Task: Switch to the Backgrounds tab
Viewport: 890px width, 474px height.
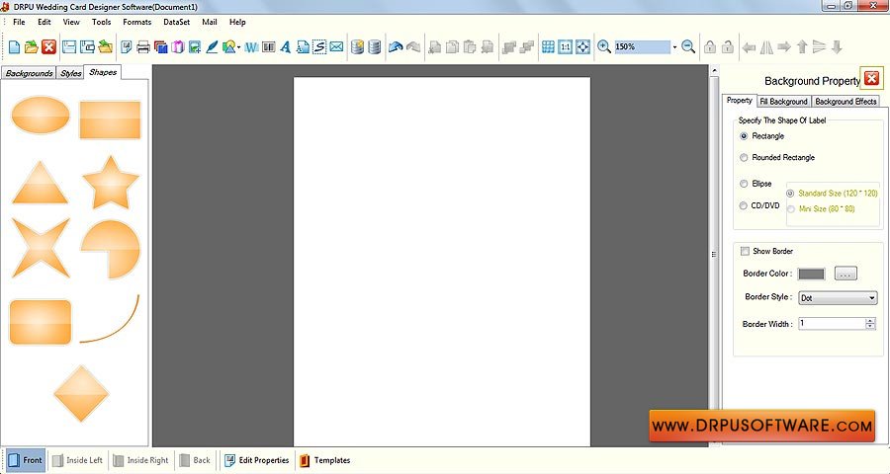Action: pyautogui.click(x=29, y=73)
